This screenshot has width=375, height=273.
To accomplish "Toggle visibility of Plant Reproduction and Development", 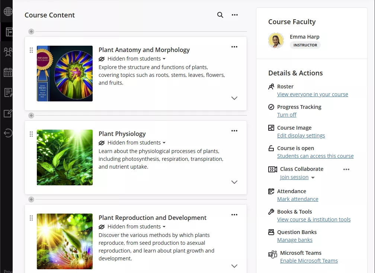I will 132,226.
